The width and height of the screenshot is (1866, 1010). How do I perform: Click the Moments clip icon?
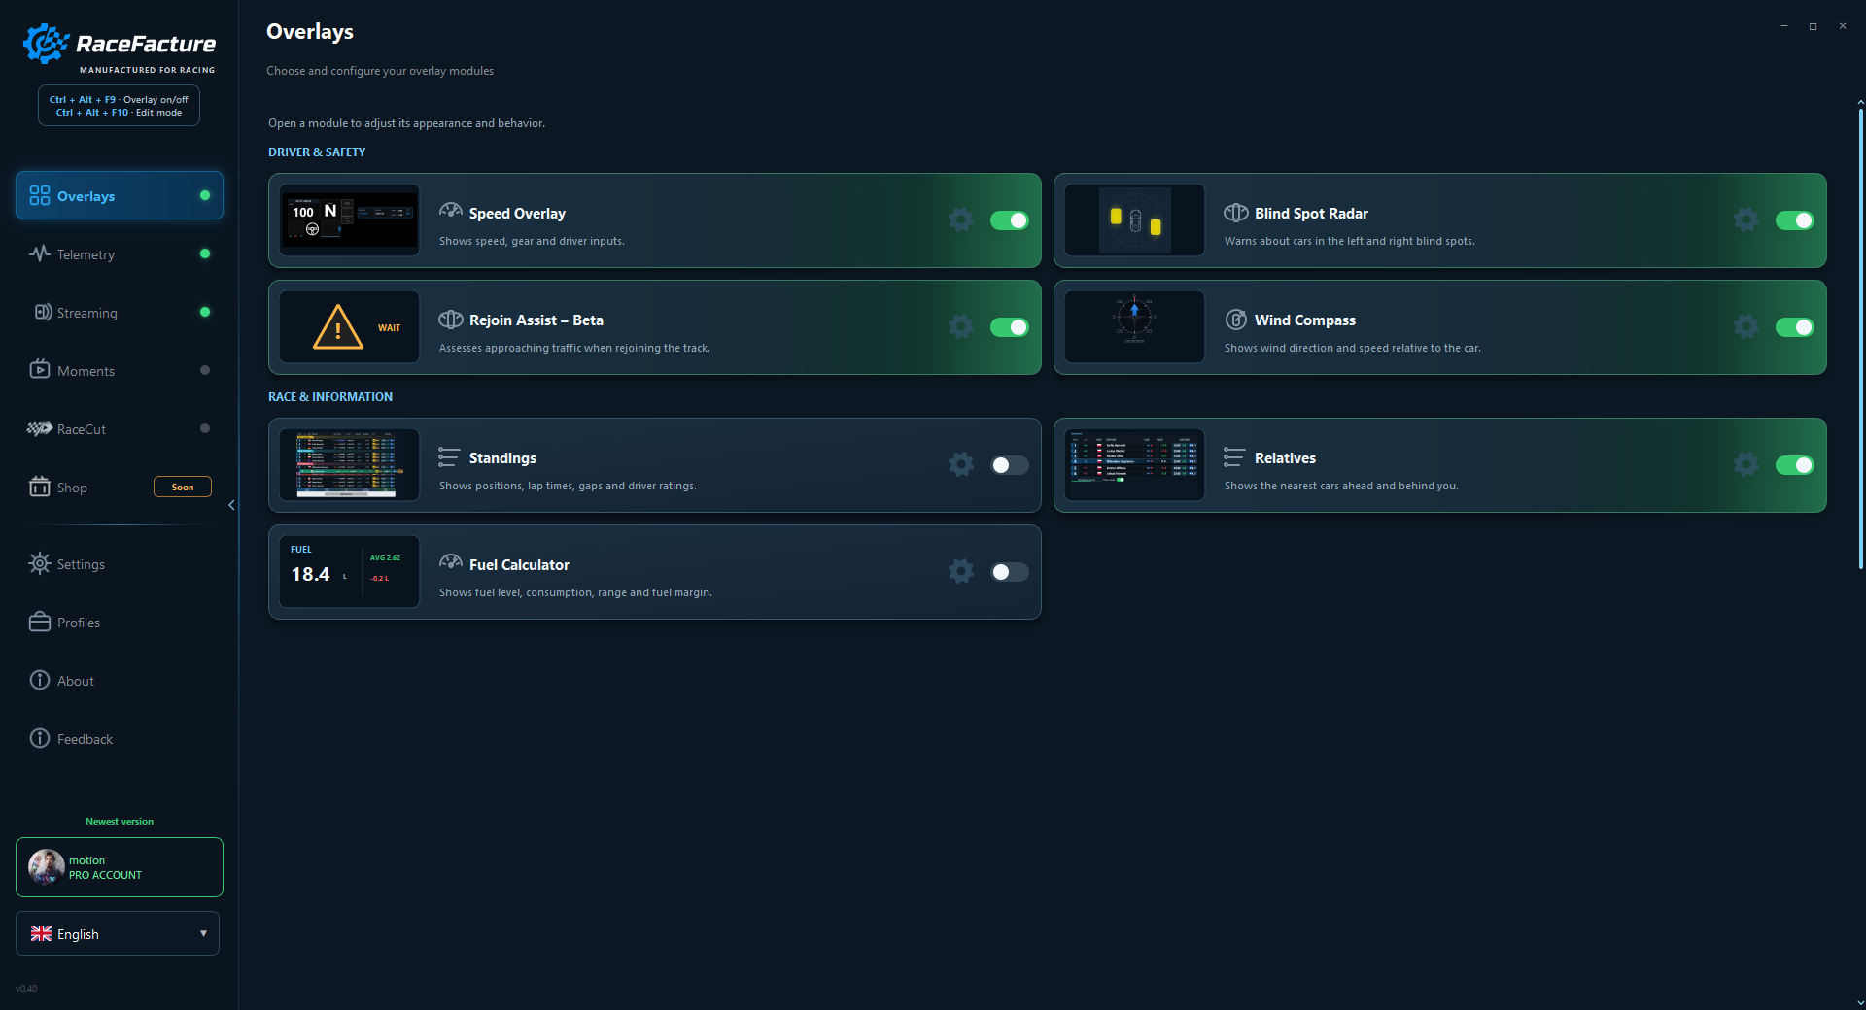click(40, 369)
